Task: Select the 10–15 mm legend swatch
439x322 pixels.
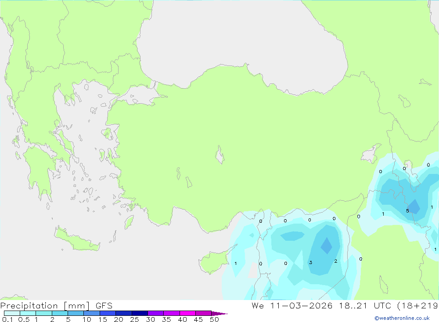Action: coord(92,313)
